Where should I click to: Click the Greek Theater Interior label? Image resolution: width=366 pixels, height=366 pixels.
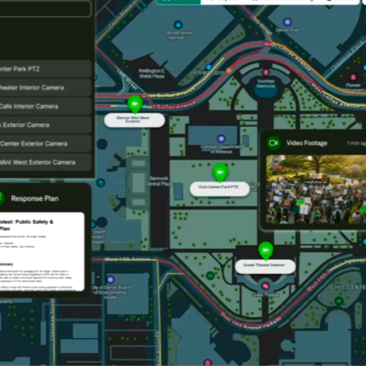(x=265, y=267)
